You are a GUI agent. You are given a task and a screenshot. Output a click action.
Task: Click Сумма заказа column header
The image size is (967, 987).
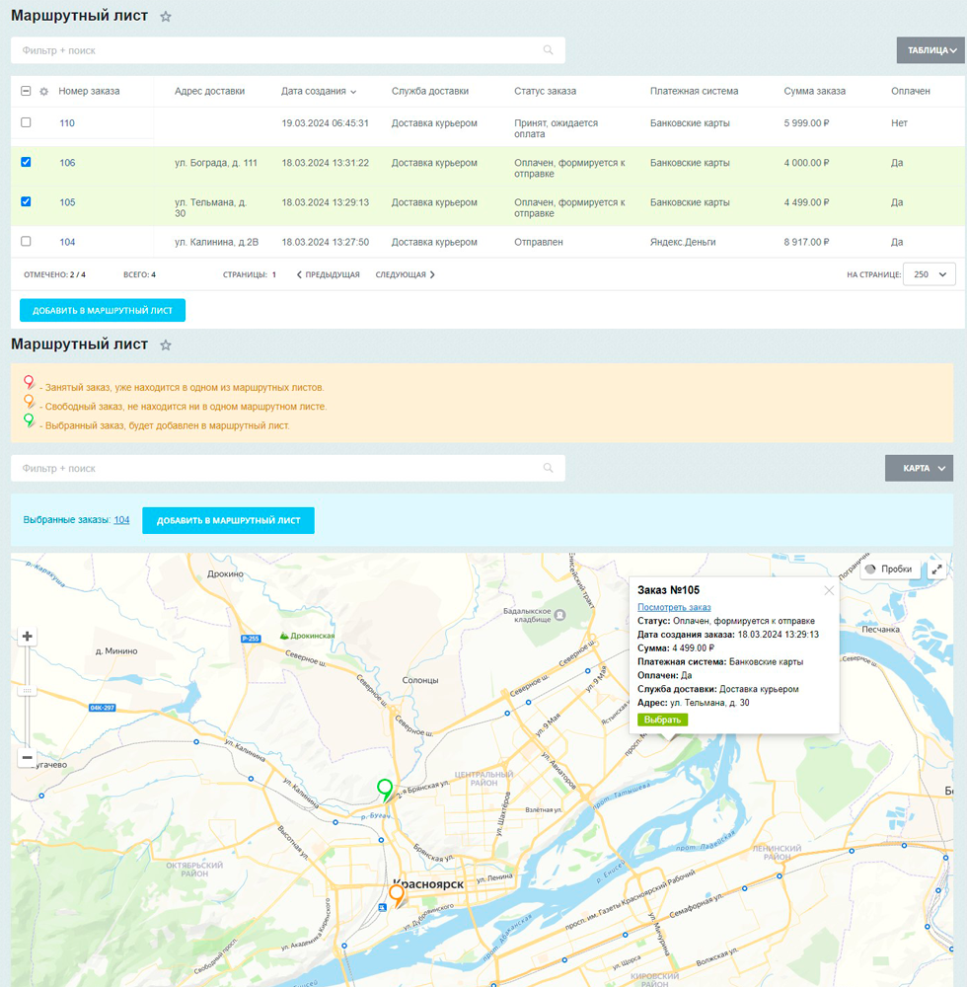tap(814, 91)
